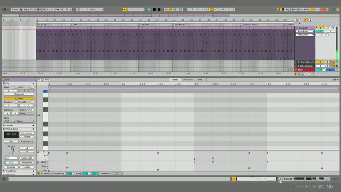Arm the Arrangement Record button
This screenshot has height=192, width=341.
click(x=159, y=10)
